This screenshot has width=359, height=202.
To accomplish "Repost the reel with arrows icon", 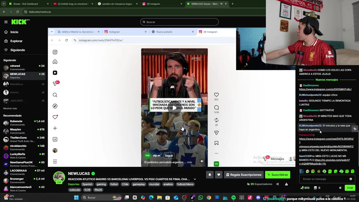I will click(x=216, y=120).
